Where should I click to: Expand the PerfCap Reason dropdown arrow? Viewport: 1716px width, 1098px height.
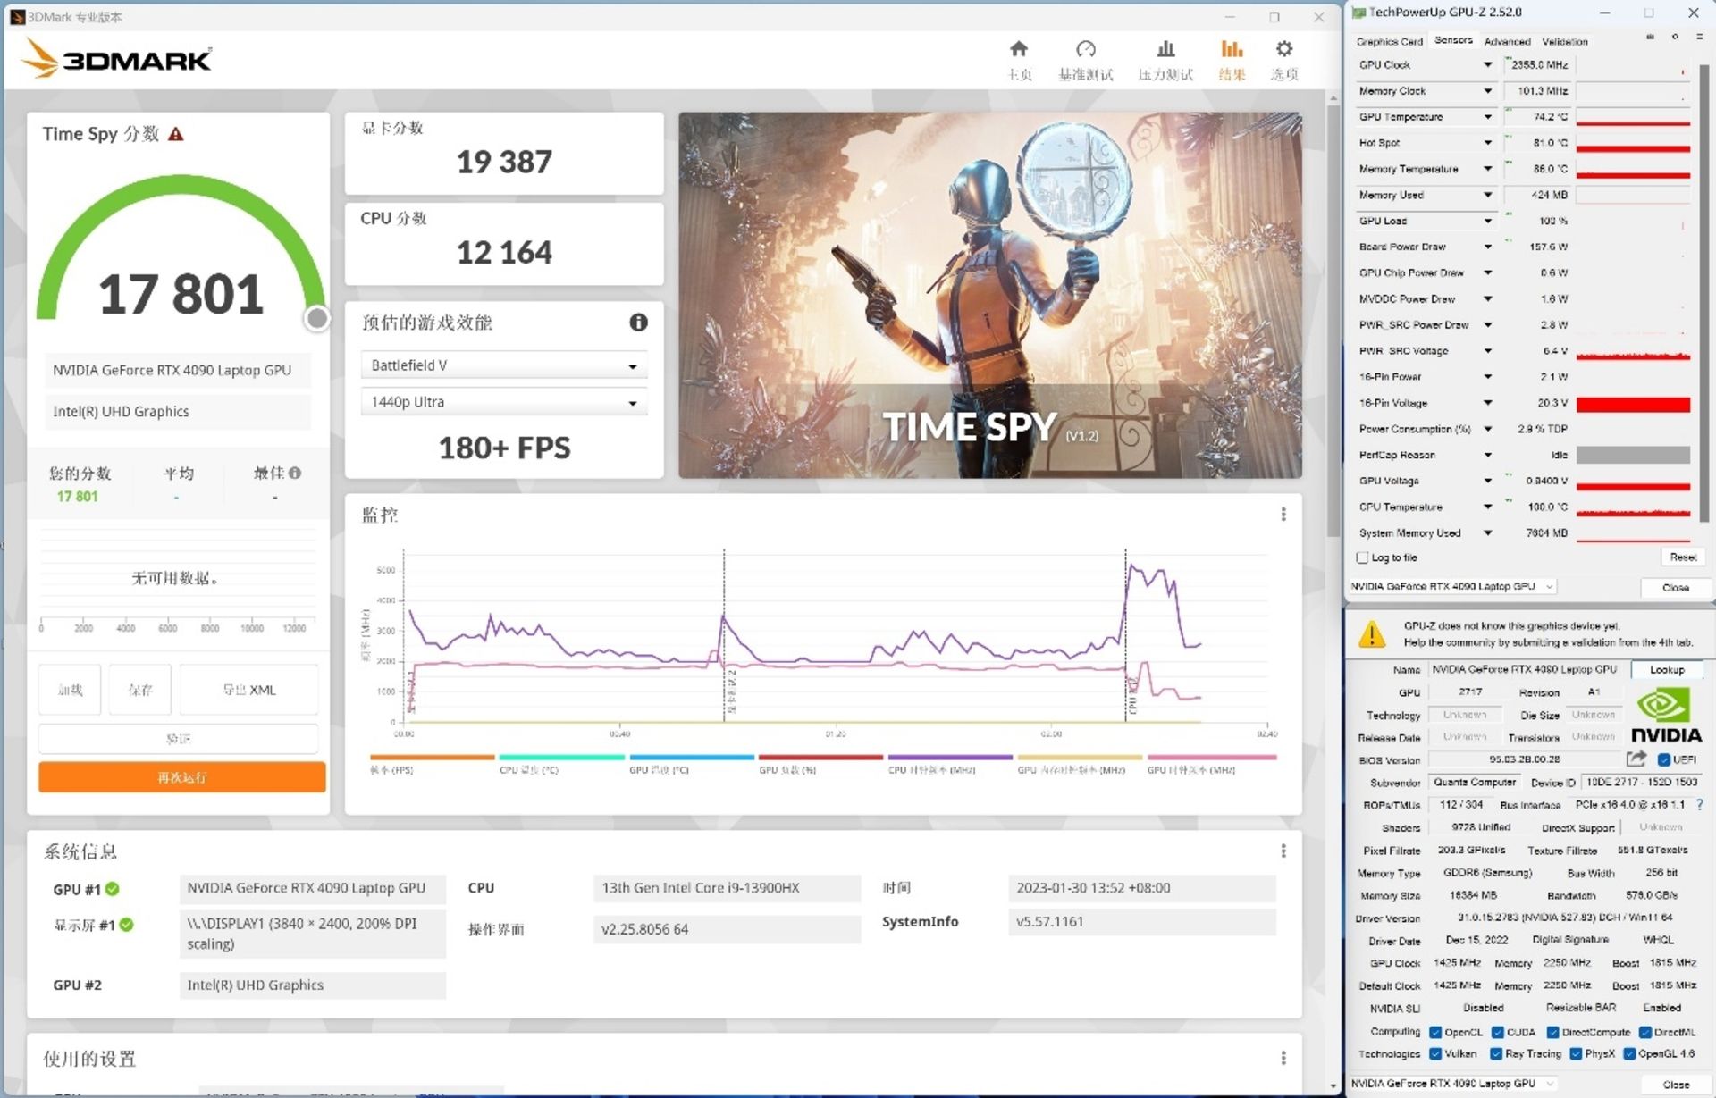[x=1487, y=455]
